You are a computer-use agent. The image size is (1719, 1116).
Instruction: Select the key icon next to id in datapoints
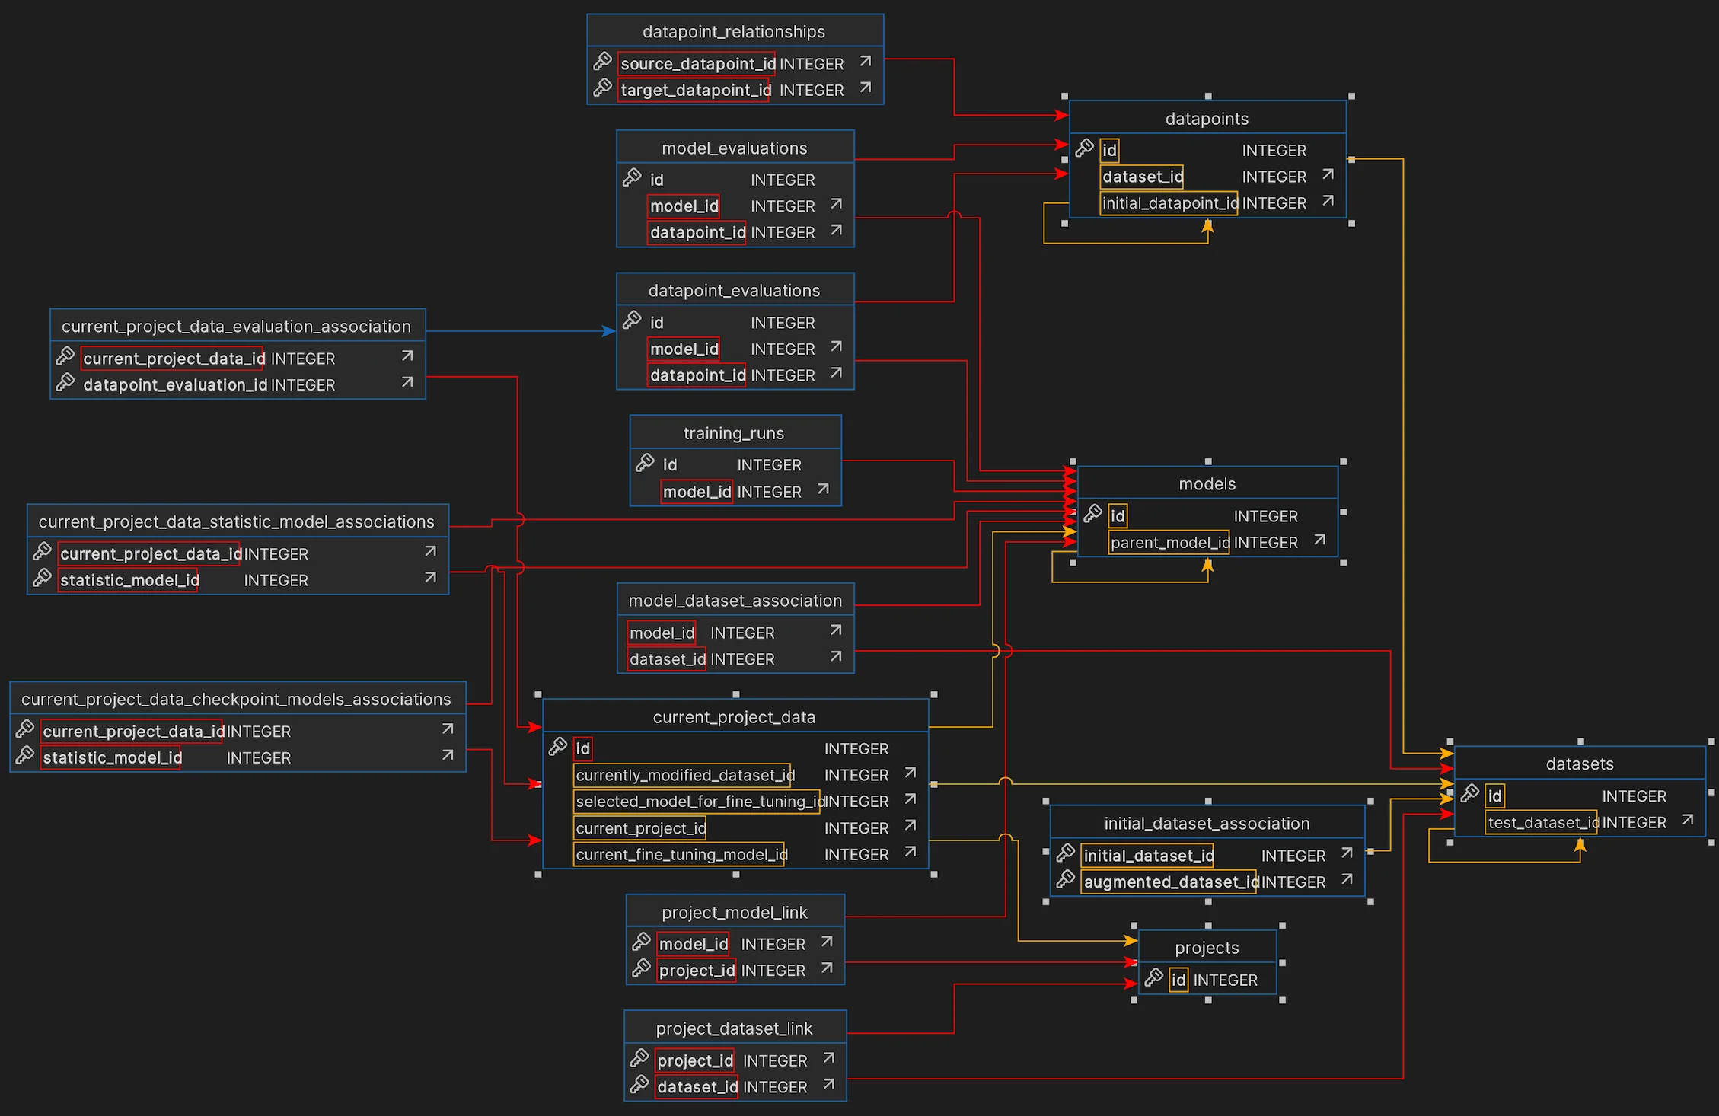point(1083,149)
